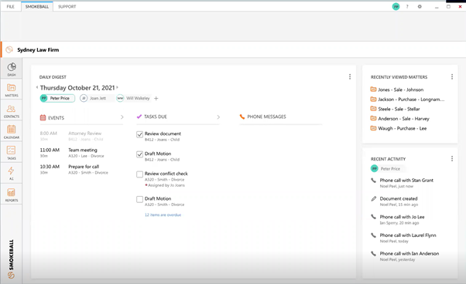Toggle Will Wakeley digest filter
The width and height of the screenshot is (466, 284).
point(133,98)
